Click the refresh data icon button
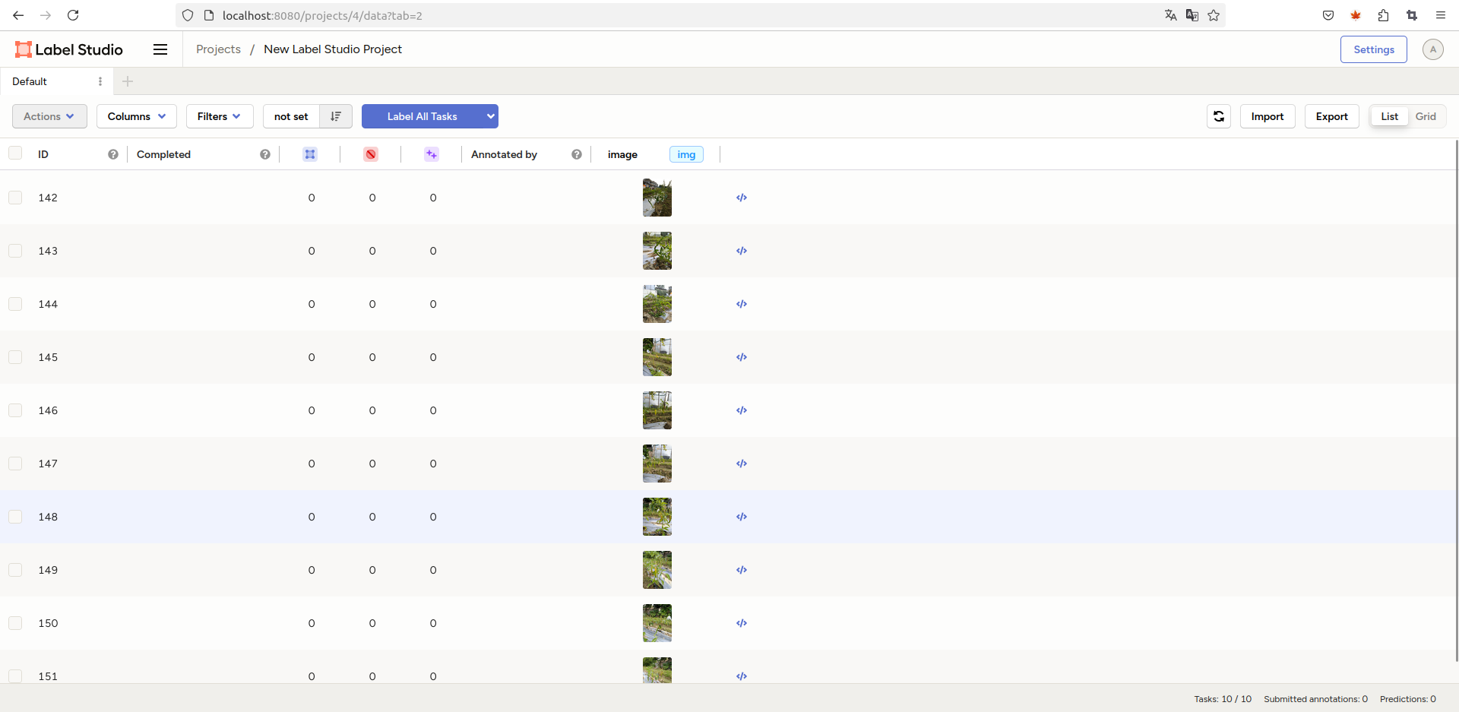 click(1218, 116)
